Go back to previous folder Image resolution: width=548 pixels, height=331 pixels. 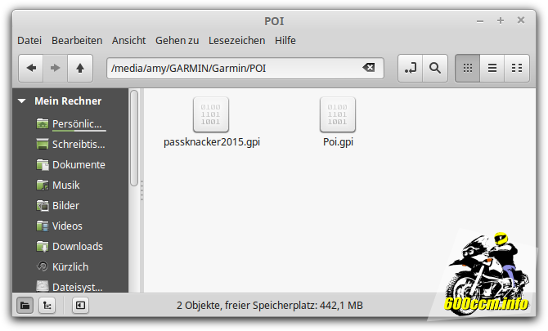[31, 69]
